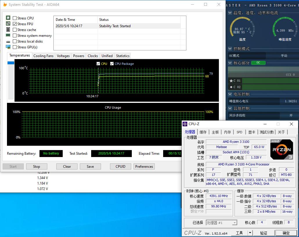Click the disk drive icon beside Stress local disks
The height and width of the screenshot is (237, 299).
8,41
